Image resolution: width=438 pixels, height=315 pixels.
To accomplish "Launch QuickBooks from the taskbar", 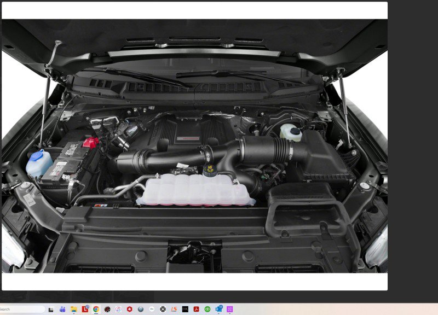I will tap(207, 309).
